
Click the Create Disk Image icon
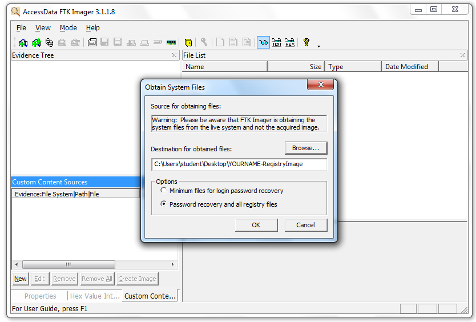coord(92,42)
